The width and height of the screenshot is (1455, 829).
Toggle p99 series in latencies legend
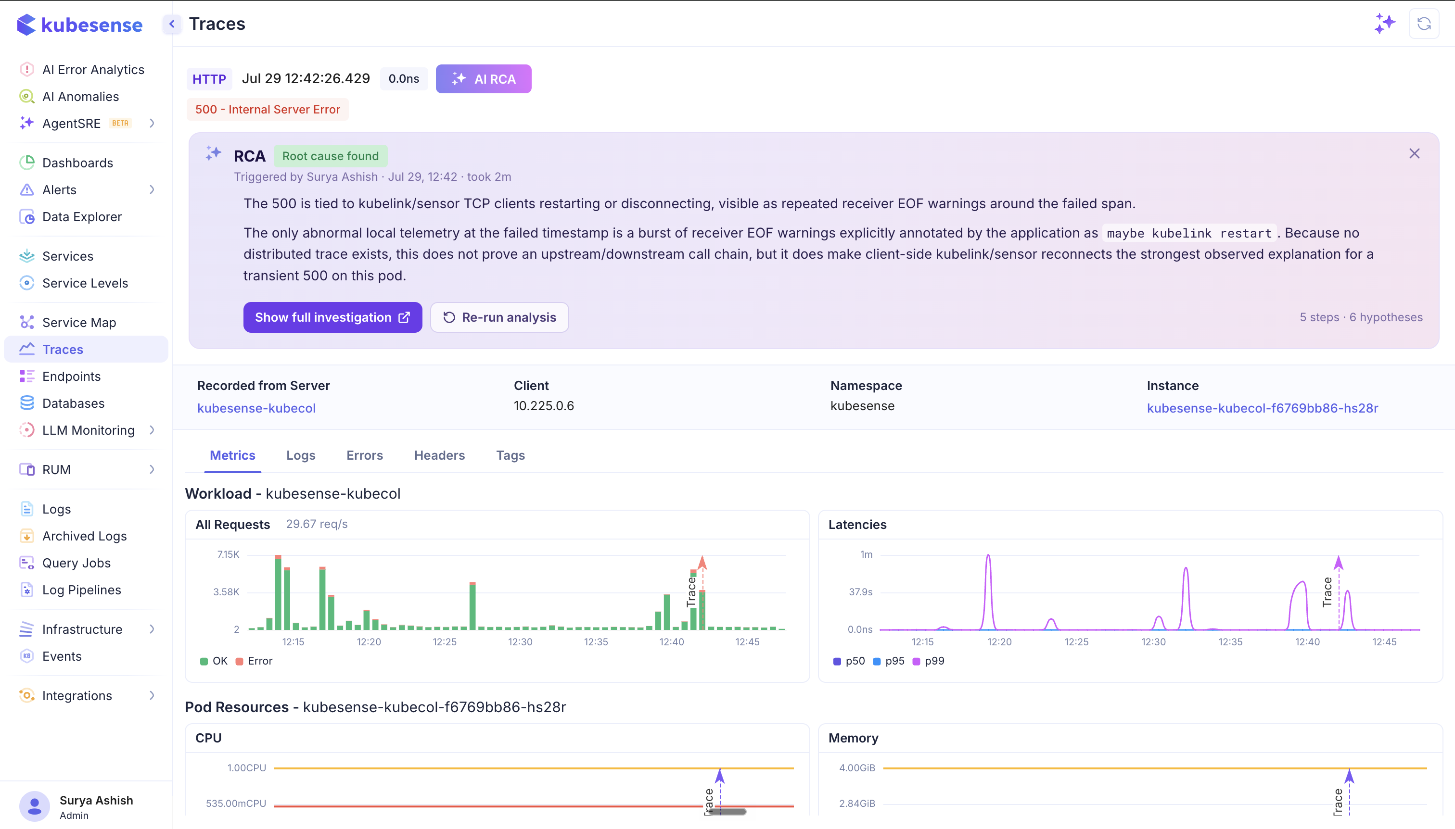(x=929, y=661)
